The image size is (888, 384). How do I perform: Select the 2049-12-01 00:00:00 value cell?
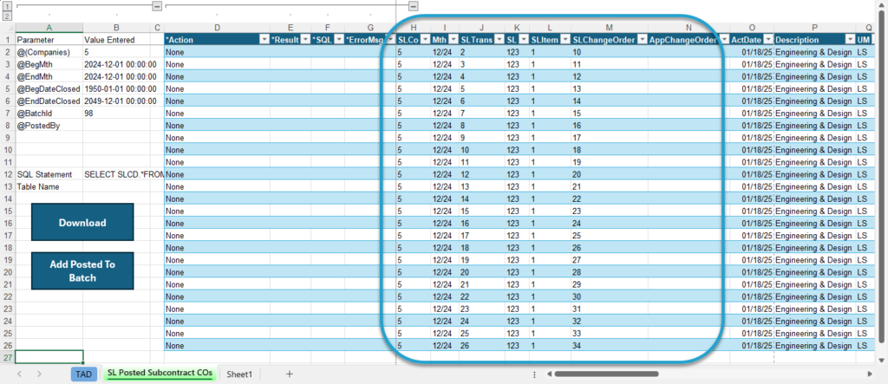tap(117, 101)
